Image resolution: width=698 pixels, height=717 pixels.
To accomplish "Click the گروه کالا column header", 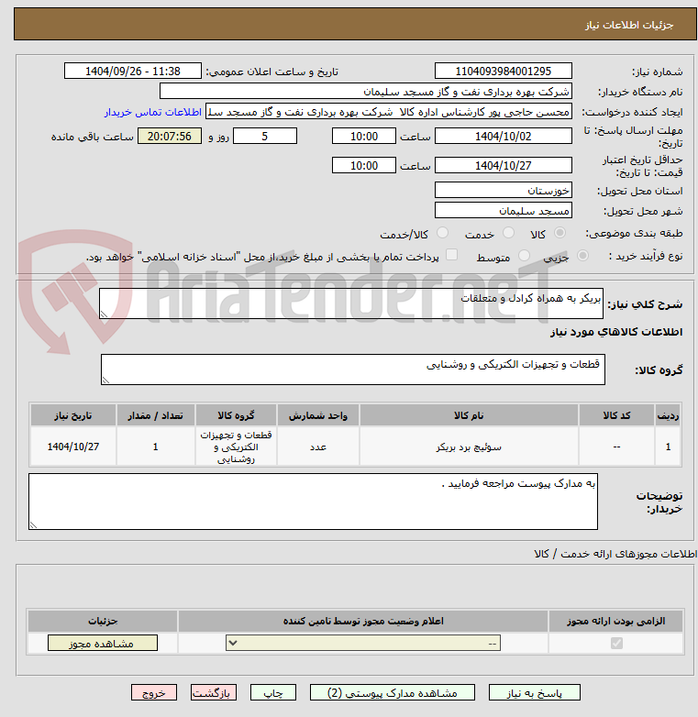I will coord(236,415).
